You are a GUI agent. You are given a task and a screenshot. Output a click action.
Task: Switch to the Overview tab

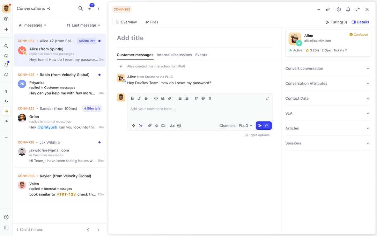coord(126,22)
